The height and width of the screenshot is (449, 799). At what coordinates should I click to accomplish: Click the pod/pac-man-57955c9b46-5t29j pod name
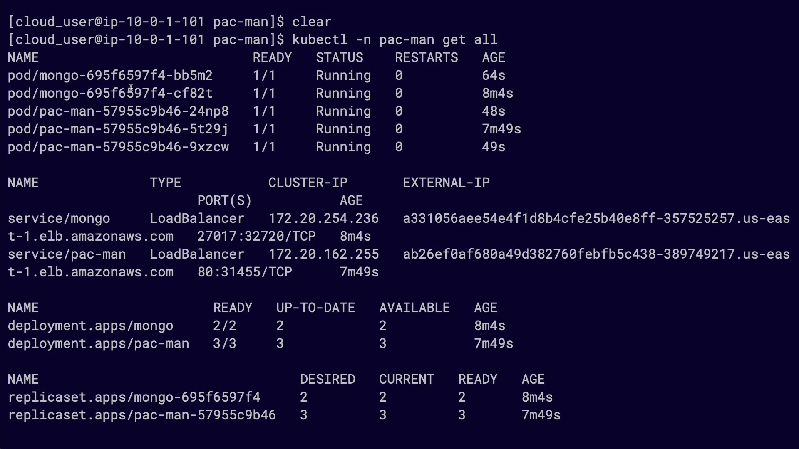click(x=118, y=129)
